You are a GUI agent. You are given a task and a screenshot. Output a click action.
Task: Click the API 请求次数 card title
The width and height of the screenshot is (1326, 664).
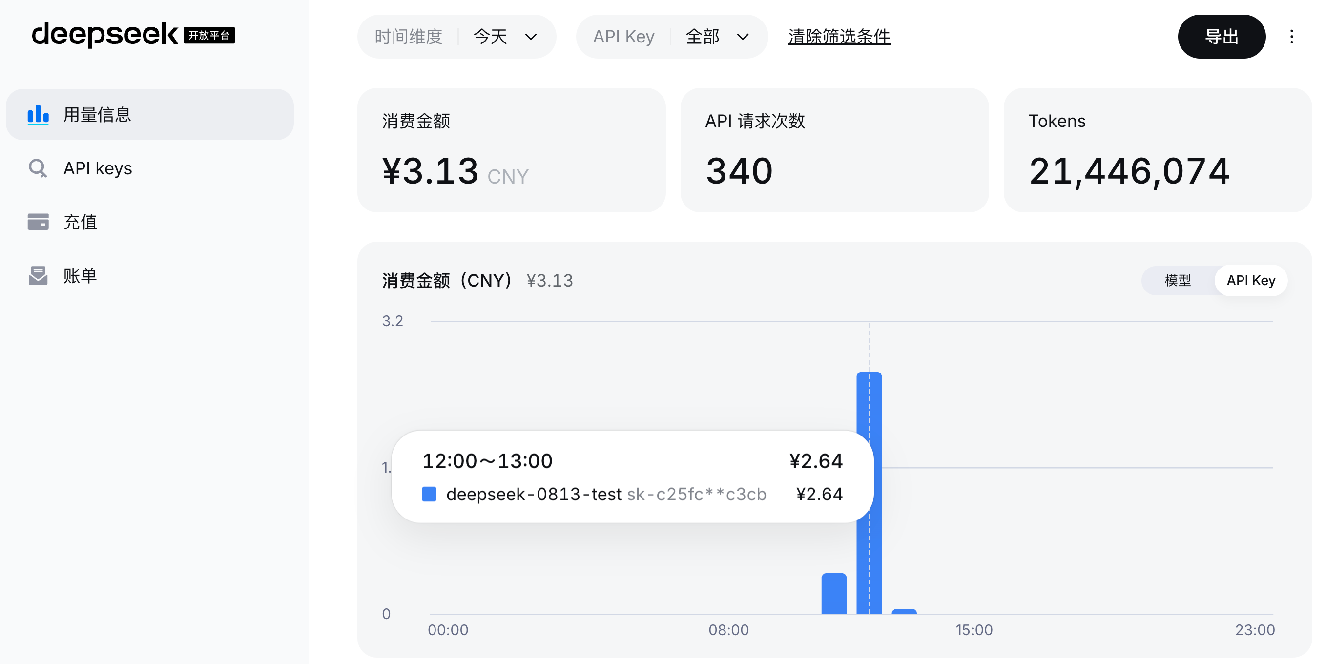click(755, 121)
